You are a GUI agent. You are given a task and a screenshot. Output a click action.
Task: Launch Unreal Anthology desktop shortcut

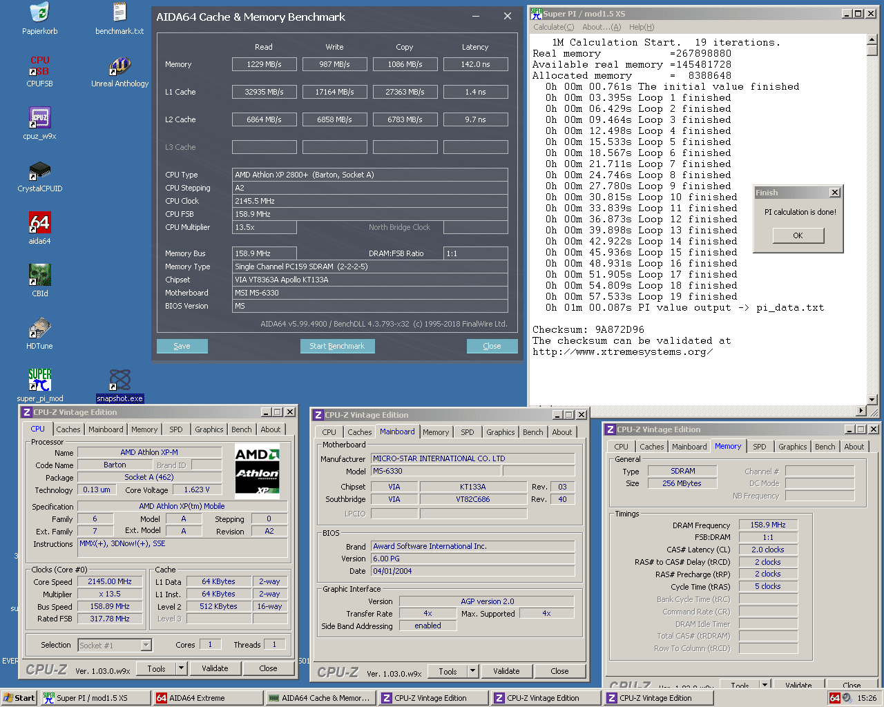coord(119,71)
